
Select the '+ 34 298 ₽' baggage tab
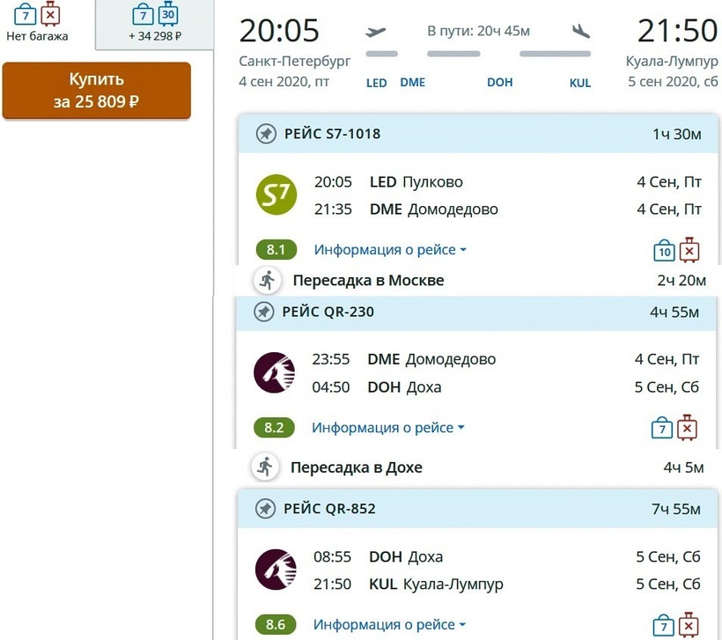coord(154,25)
